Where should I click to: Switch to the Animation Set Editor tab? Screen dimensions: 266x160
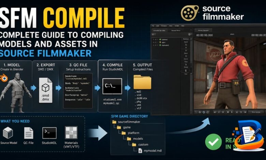coord(159,31)
